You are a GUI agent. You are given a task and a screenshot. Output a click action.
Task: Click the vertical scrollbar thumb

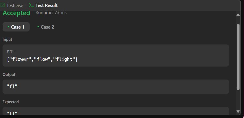pos(238,57)
